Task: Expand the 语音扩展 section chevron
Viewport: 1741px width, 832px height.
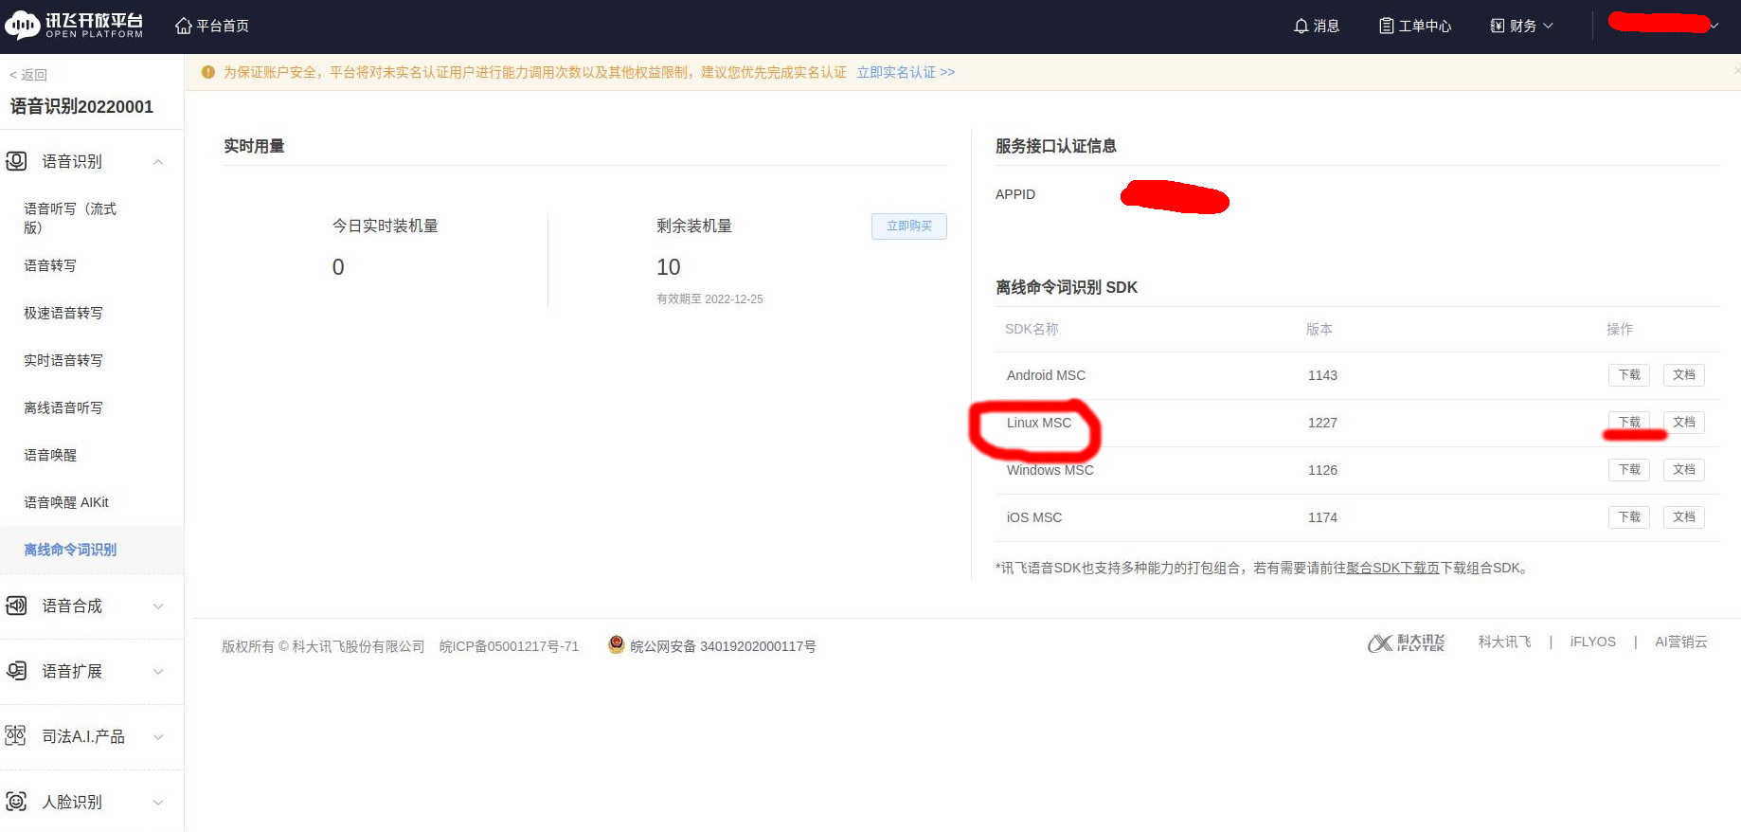Action: (x=158, y=672)
